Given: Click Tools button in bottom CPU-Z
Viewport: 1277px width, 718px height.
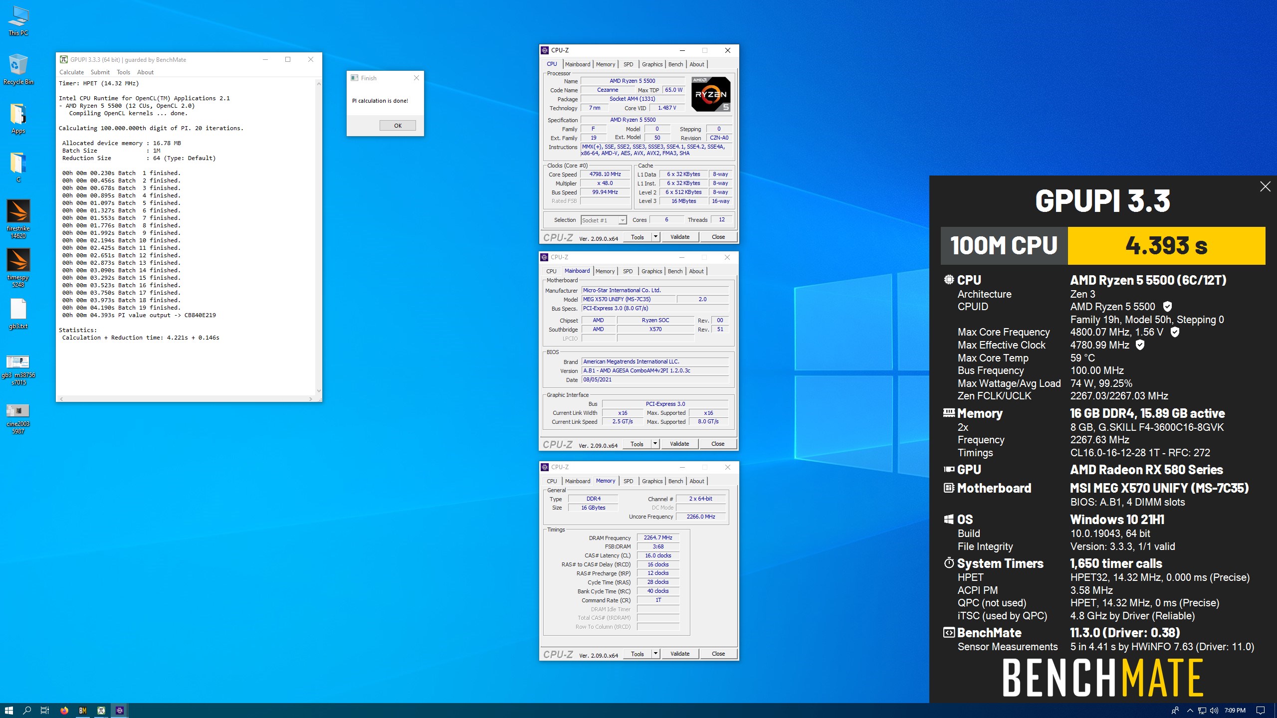Looking at the screenshot, I should (638, 654).
